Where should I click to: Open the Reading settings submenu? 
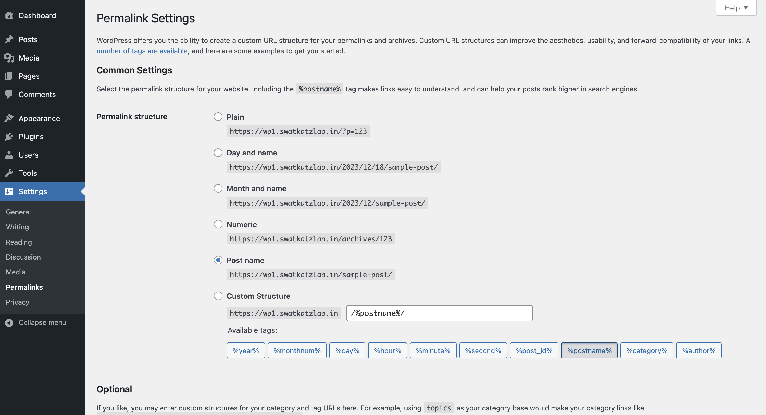point(19,242)
